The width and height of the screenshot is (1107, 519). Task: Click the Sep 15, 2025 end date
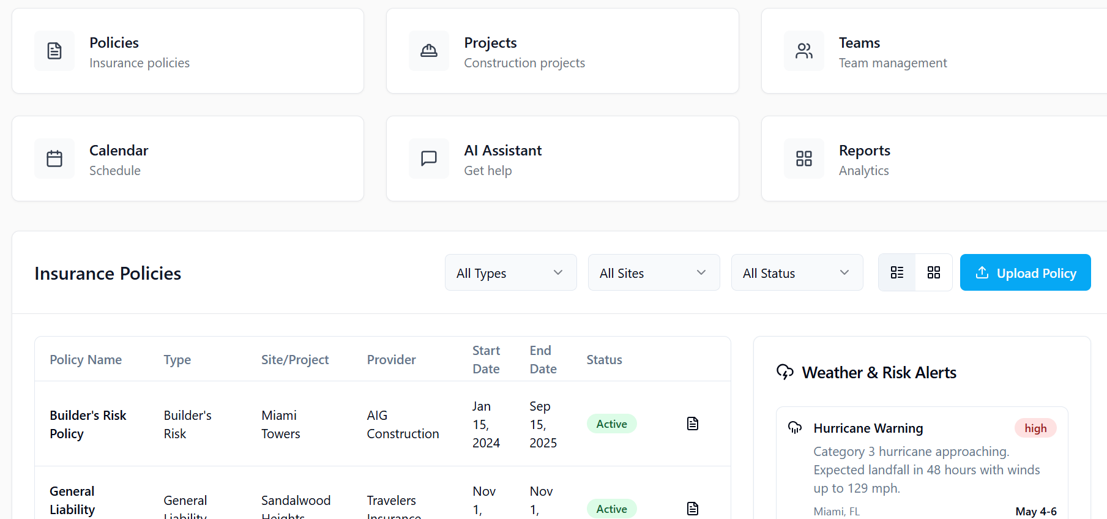pyautogui.click(x=543, y=424)
